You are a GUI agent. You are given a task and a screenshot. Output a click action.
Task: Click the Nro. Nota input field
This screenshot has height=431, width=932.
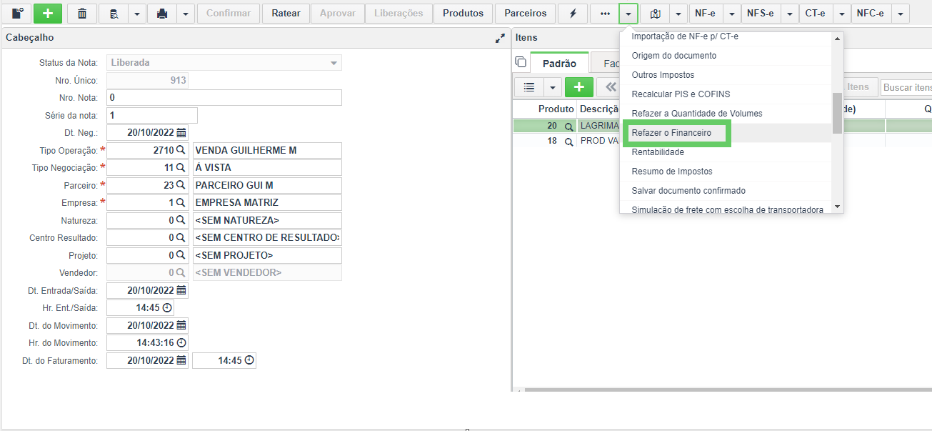pyautogui.click(x=224, y=97)
